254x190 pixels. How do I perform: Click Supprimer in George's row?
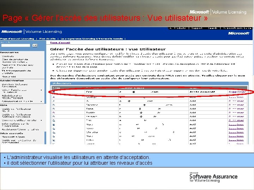pyautogui.click(x=236, y=97)
